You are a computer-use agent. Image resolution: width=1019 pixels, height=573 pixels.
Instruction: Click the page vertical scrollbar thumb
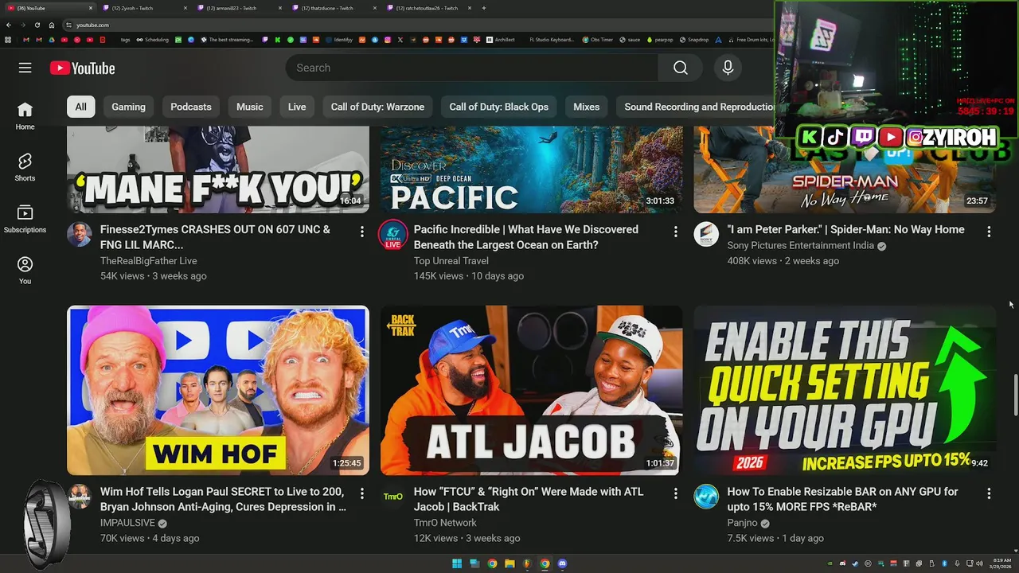[1015, 394]
